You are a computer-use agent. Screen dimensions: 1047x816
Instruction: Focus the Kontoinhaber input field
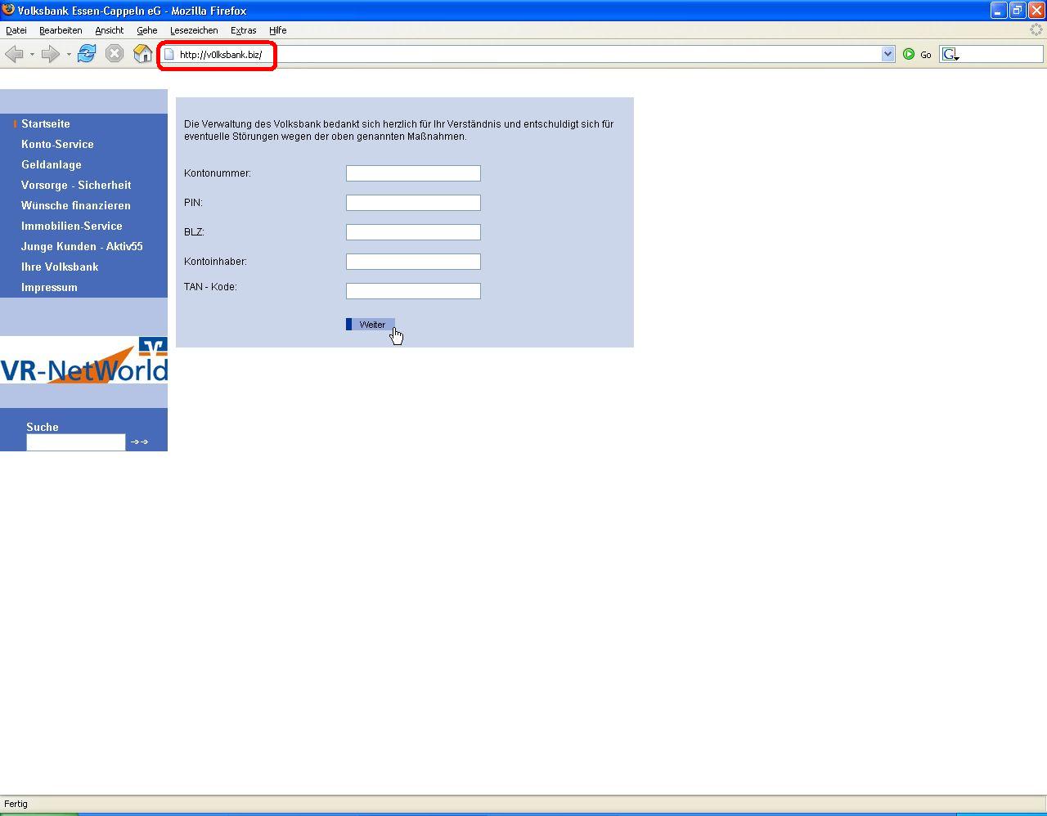413,262
